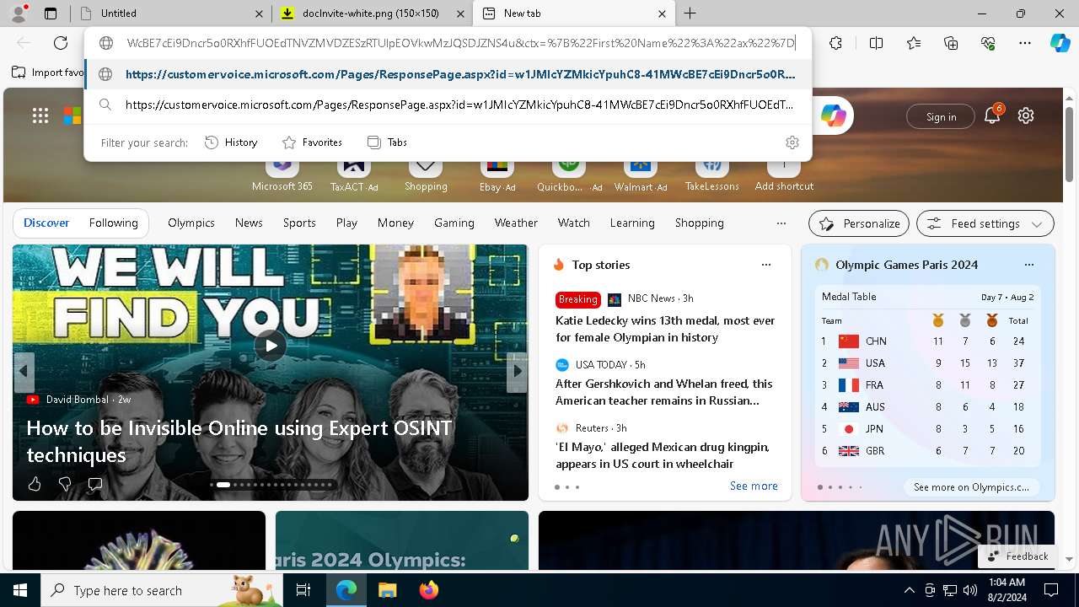Image resolution: width=1079 pixels, height=607 pixels.
Task: Open File Explorer on taskbar
Action: click(387, 590)
